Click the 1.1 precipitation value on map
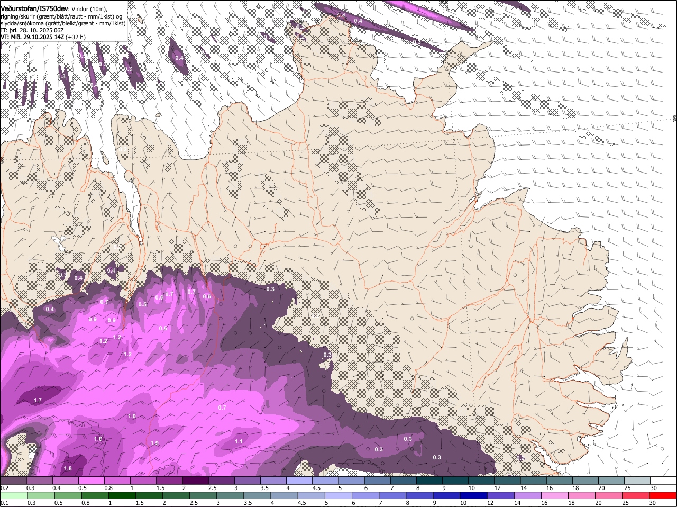Viewport: 677px width, 507px height. pyautogui.click(x=239, y=441)
